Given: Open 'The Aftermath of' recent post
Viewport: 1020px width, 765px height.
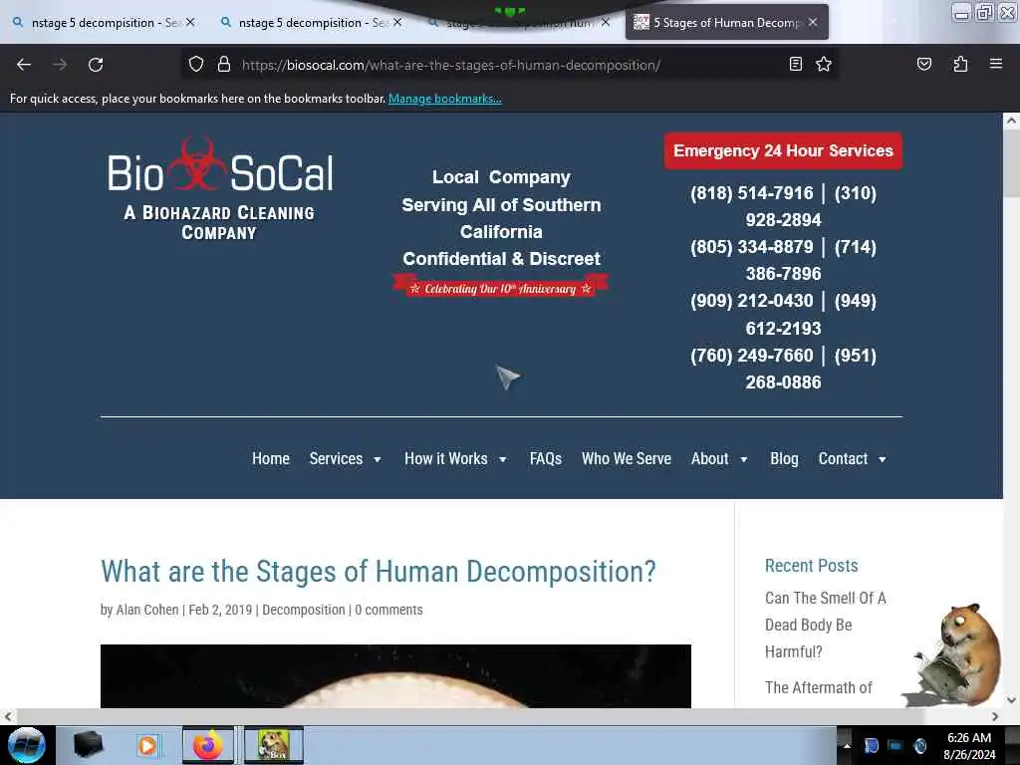Looking at the screenshot, I should [819, 687].
